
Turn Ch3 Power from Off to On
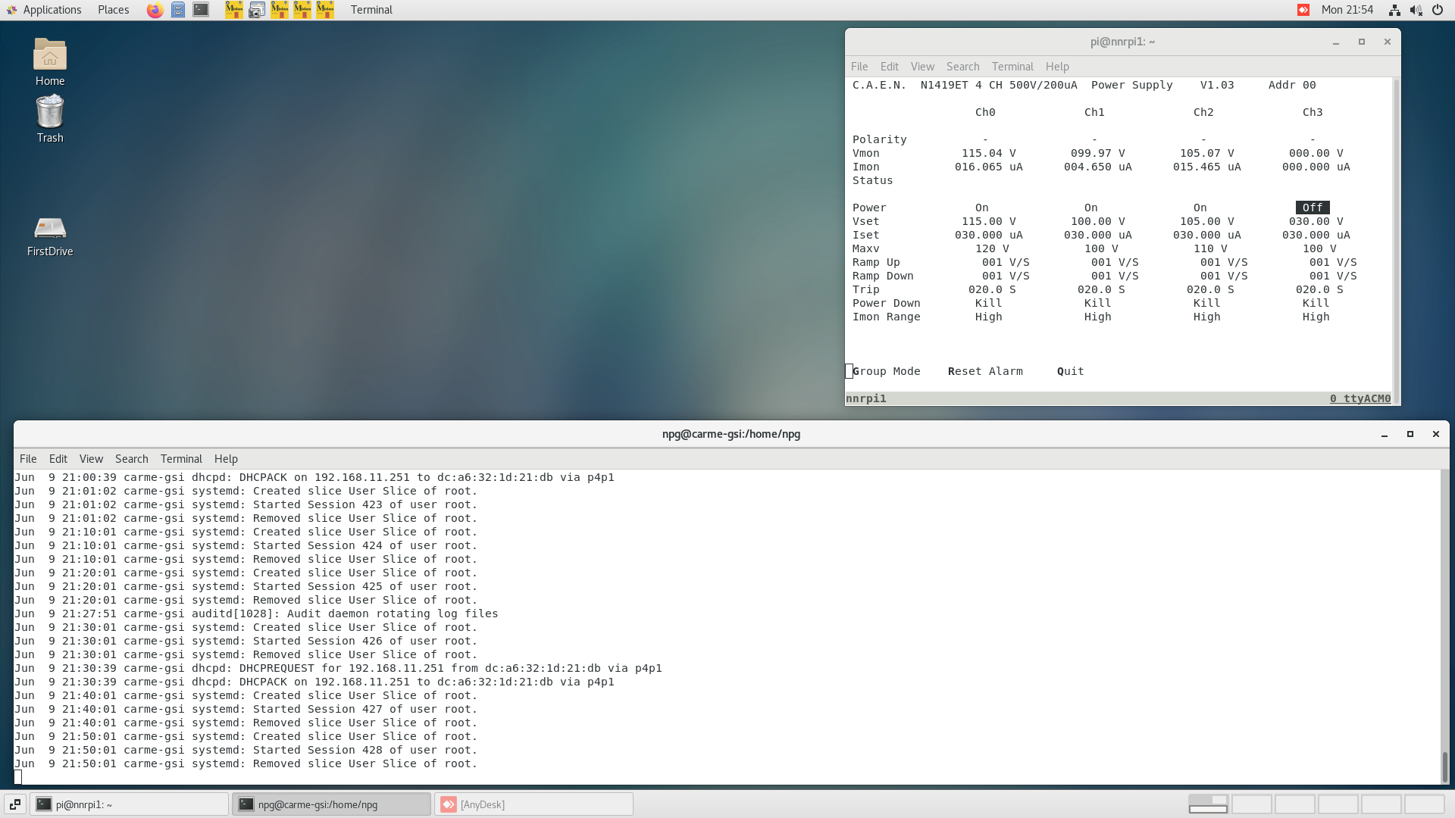click(x=1311, y=207)
